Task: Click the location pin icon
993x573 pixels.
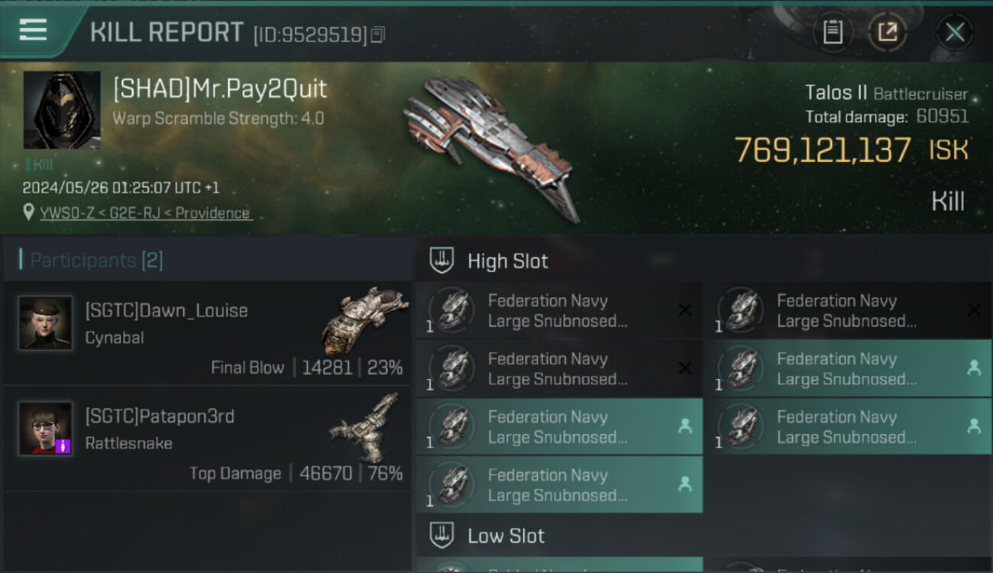Action: click(x=28, y=213)
